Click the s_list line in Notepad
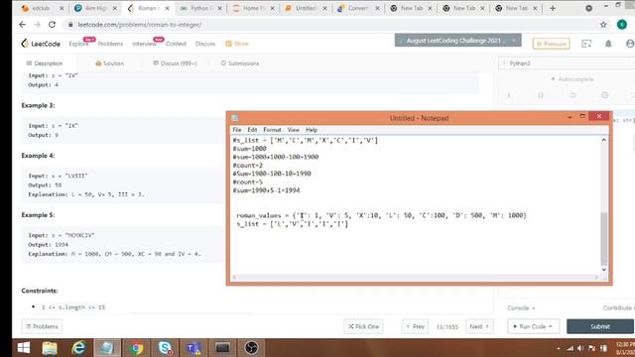The height and width of the screenshot is (357, 635). (292, 224)
